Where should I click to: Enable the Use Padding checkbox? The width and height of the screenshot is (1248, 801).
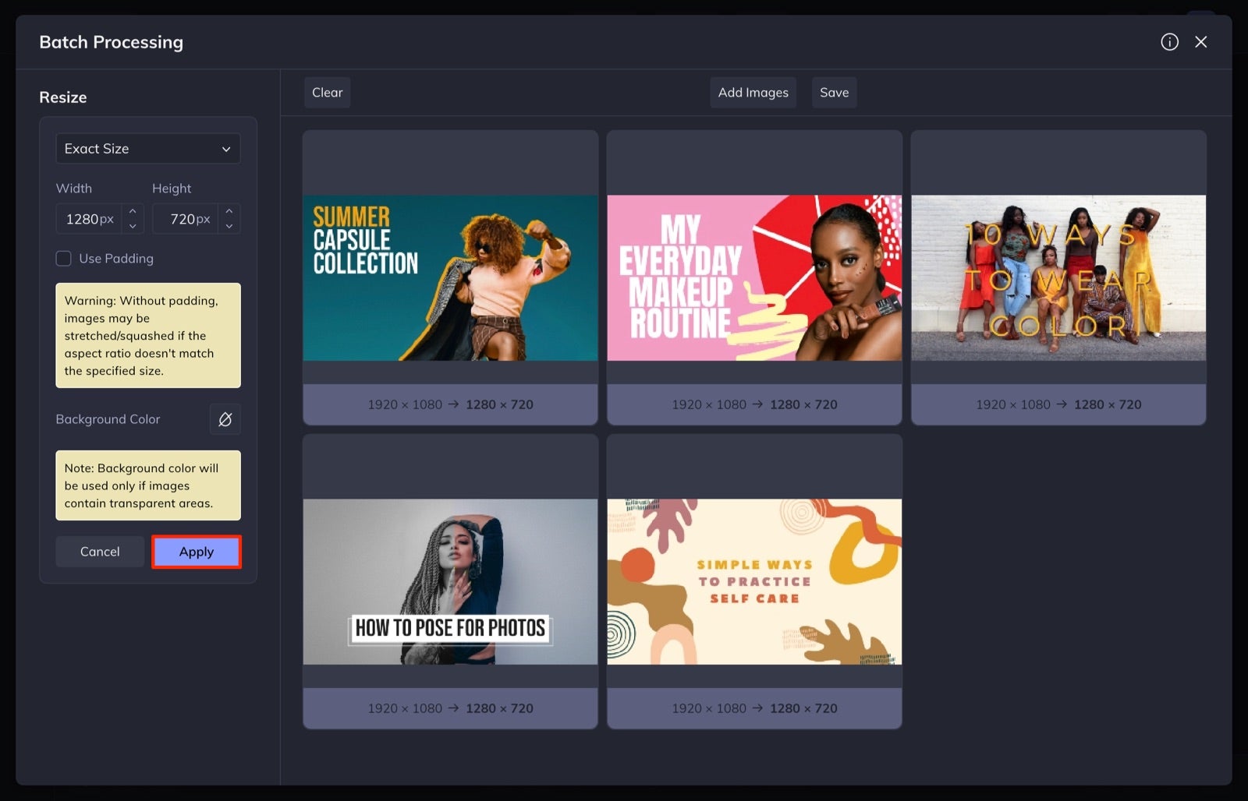[x=64, y=259]
